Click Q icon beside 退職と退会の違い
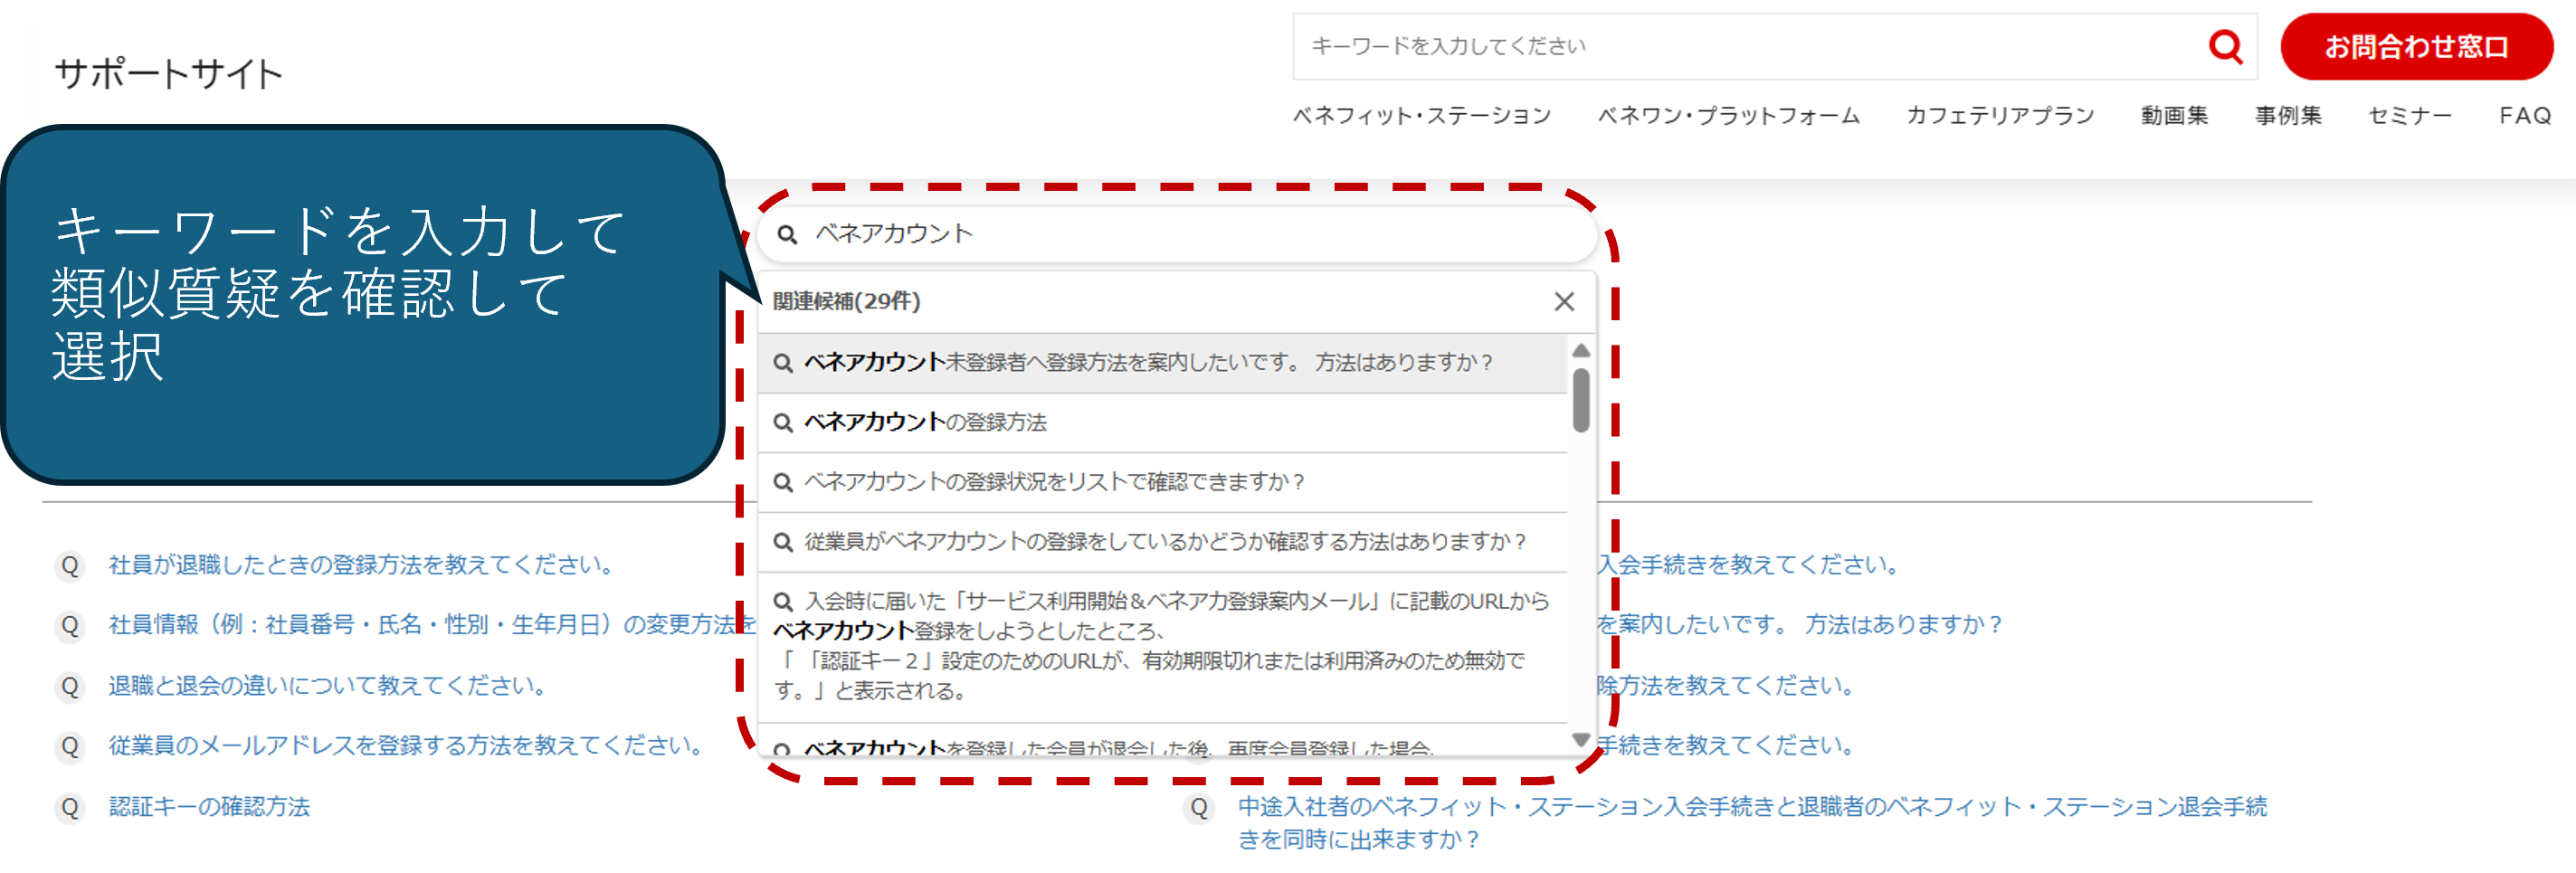The width and height of the screenshot is (2576, 873). (70, 687)
